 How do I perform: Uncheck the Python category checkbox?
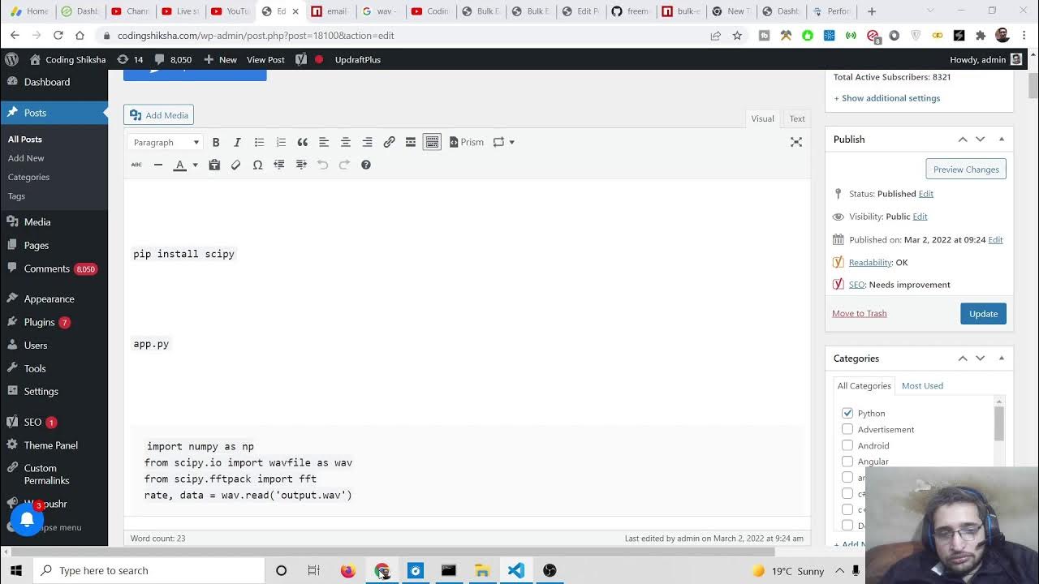click(x=847, y=413)
